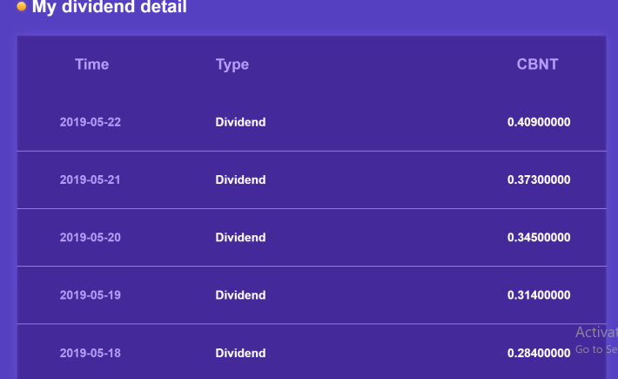The image size is (618, 379).
Task: Click Dividend in the 2019-05-18 row
Action: (240, 353)
